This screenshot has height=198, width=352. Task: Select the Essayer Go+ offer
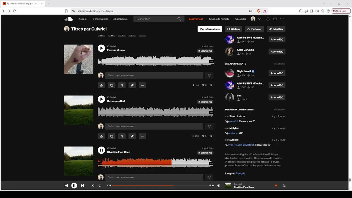196,19
